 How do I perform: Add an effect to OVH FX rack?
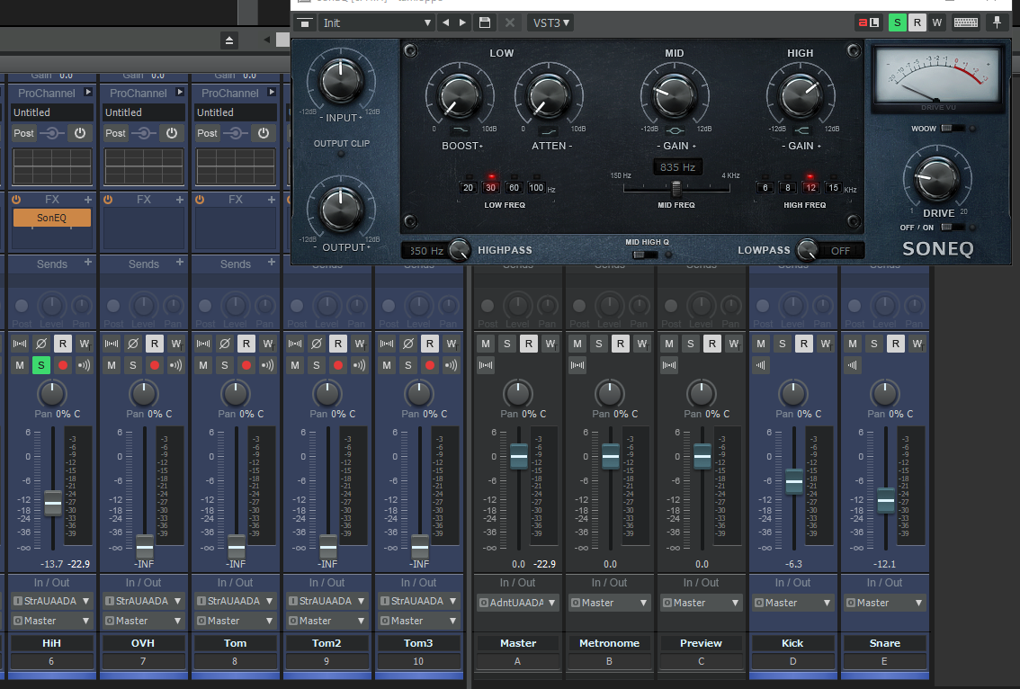pyautogui.click(x=180, y=200)
